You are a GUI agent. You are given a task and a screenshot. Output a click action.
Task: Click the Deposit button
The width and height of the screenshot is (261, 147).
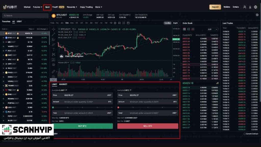[x=215, y=7]
